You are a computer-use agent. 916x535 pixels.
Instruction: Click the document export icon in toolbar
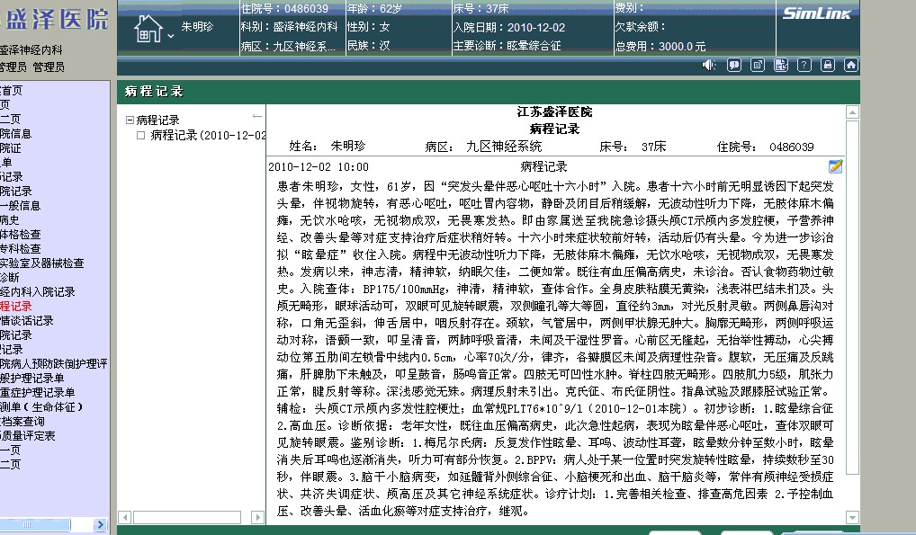pyautogui.click(x=781, y=65)
